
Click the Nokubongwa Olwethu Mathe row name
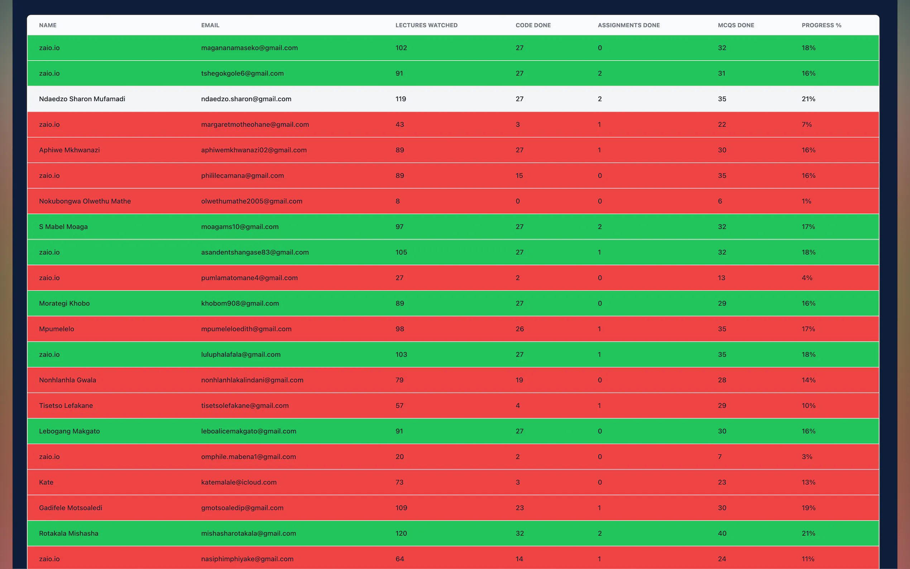click(85, 201)
